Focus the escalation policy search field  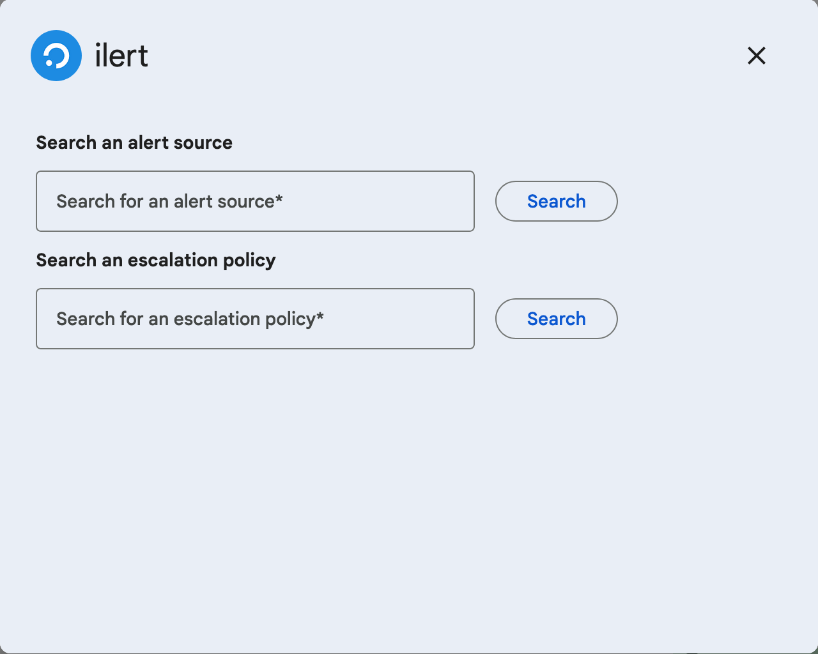click(255, 319)
